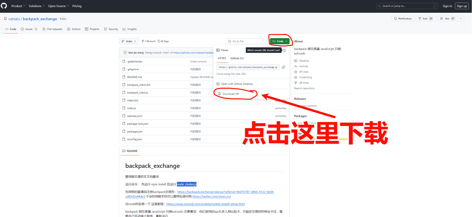
Task: Click Download ZIP in the Code menu
Action: coord(231,94)
